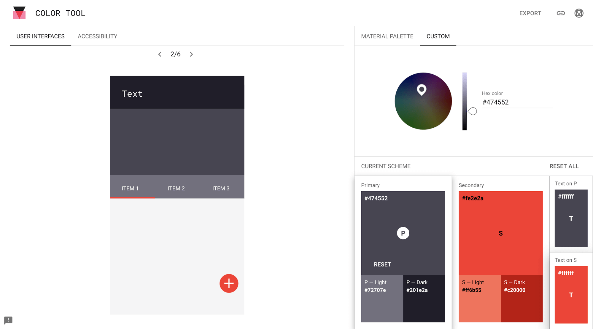Open the Material Design logo icon
This screenshot has height=329, width=593.
[579, 13]
